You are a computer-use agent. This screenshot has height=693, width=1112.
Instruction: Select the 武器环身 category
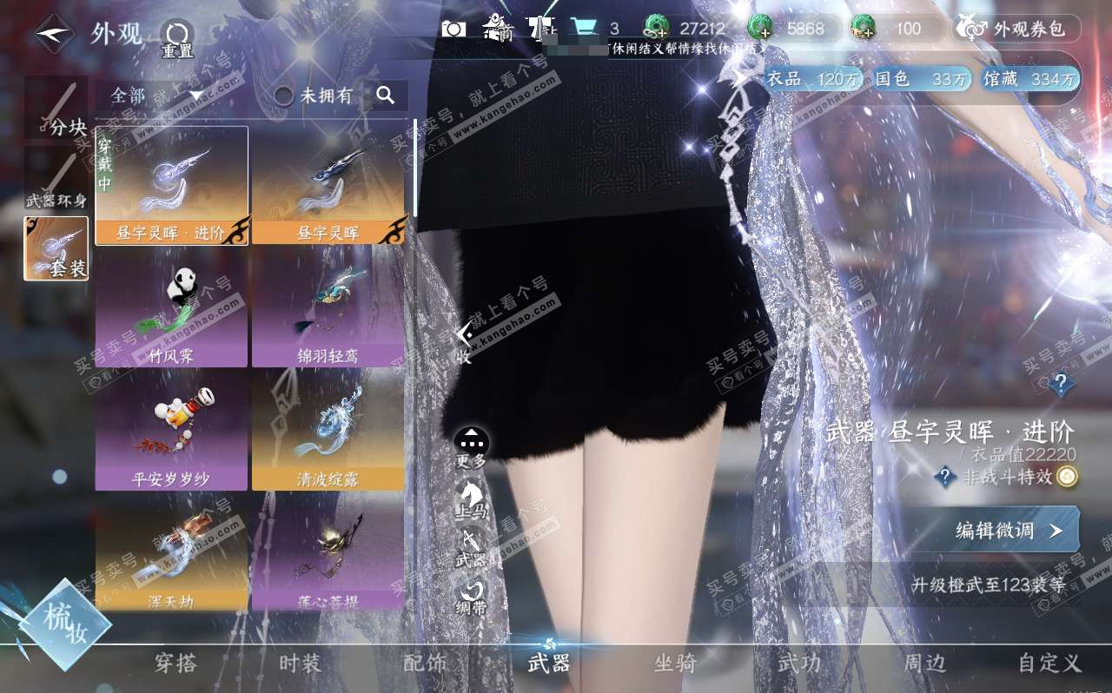(56, 179)
